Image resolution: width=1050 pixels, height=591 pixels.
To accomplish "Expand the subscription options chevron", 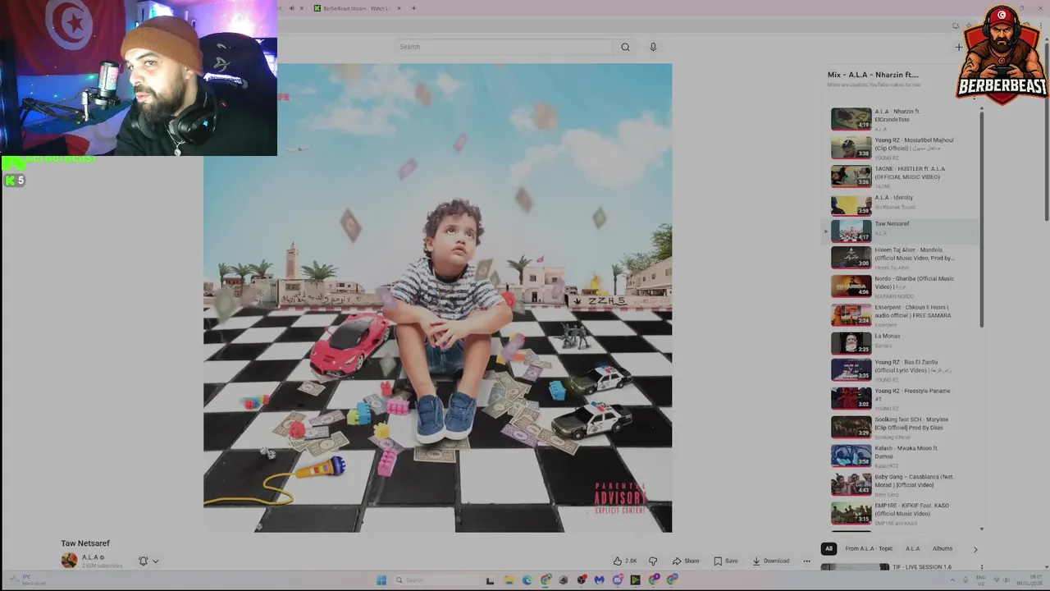I will (155, 561).
